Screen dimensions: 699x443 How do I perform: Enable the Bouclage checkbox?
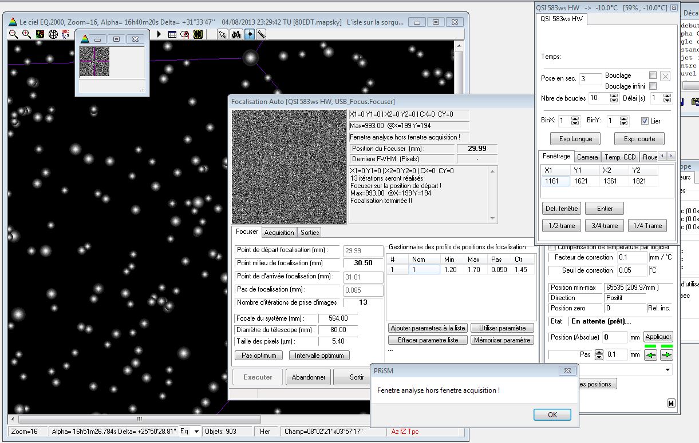click(653, 75)
